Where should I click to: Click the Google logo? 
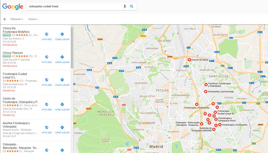pos(13,7)
